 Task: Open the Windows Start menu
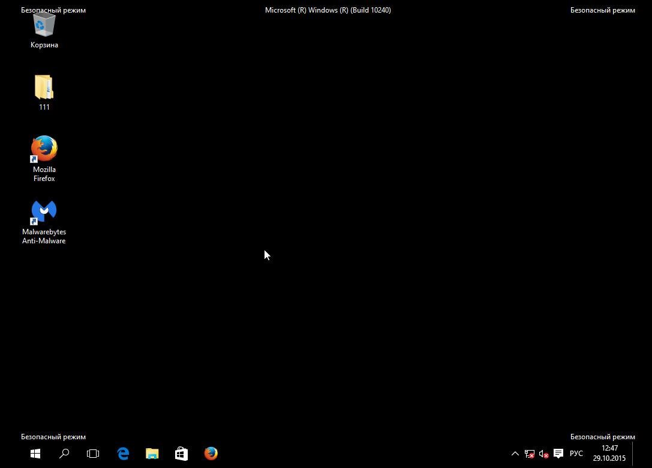tap(35, 454)
